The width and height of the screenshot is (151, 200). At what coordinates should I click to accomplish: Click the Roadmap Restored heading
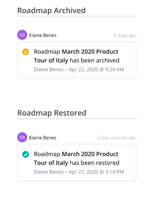coord(52,113)
